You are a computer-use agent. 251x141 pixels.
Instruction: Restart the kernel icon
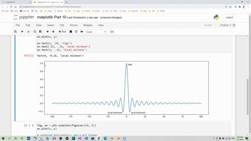[76, 32]
